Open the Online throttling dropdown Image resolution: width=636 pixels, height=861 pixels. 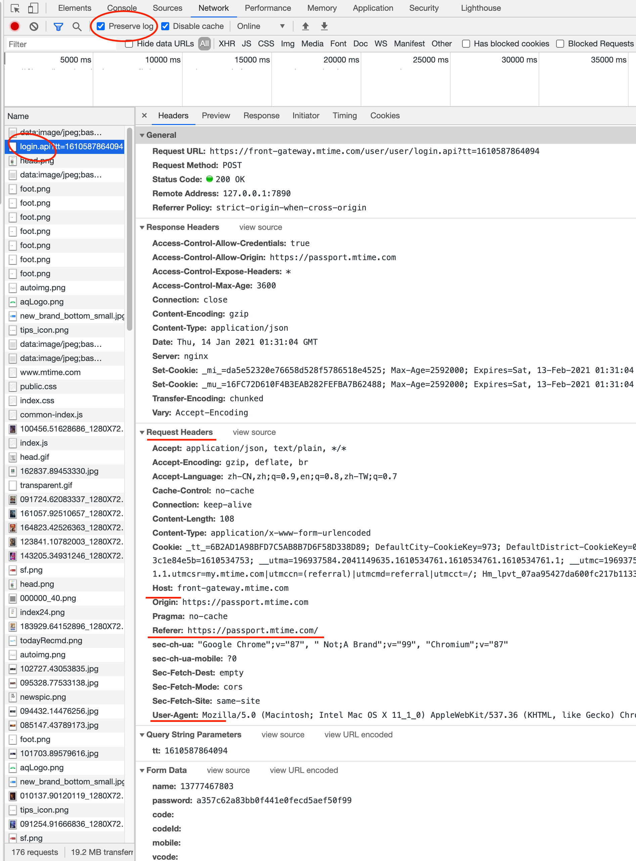pos(261,26)
